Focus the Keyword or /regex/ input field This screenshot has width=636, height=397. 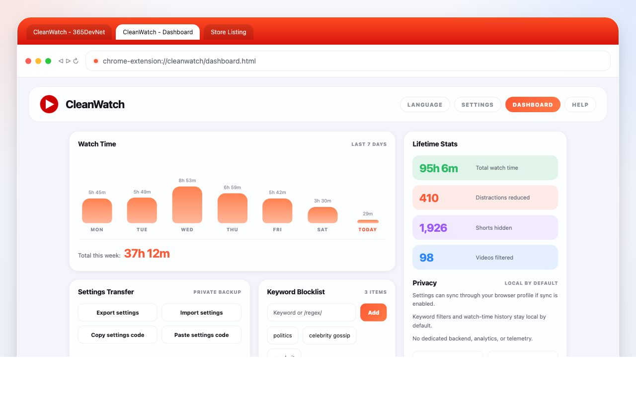[x=312, y=313]
